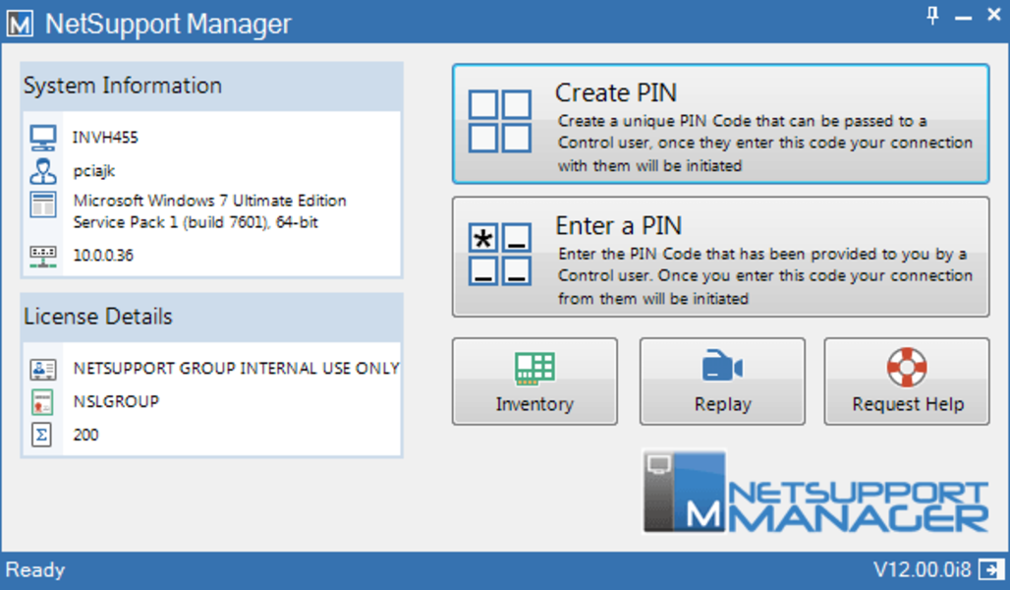Image resolution: width=1010 pixels, height=590 pixels.
Task: Open the Enter a PIN option
Action: click(720, 257)
